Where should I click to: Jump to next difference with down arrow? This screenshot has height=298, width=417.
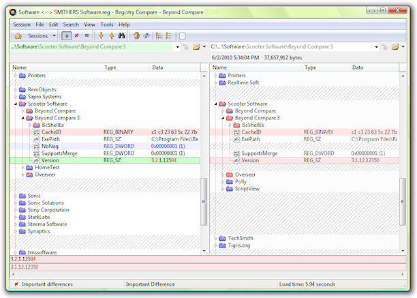tap(101, 35)
